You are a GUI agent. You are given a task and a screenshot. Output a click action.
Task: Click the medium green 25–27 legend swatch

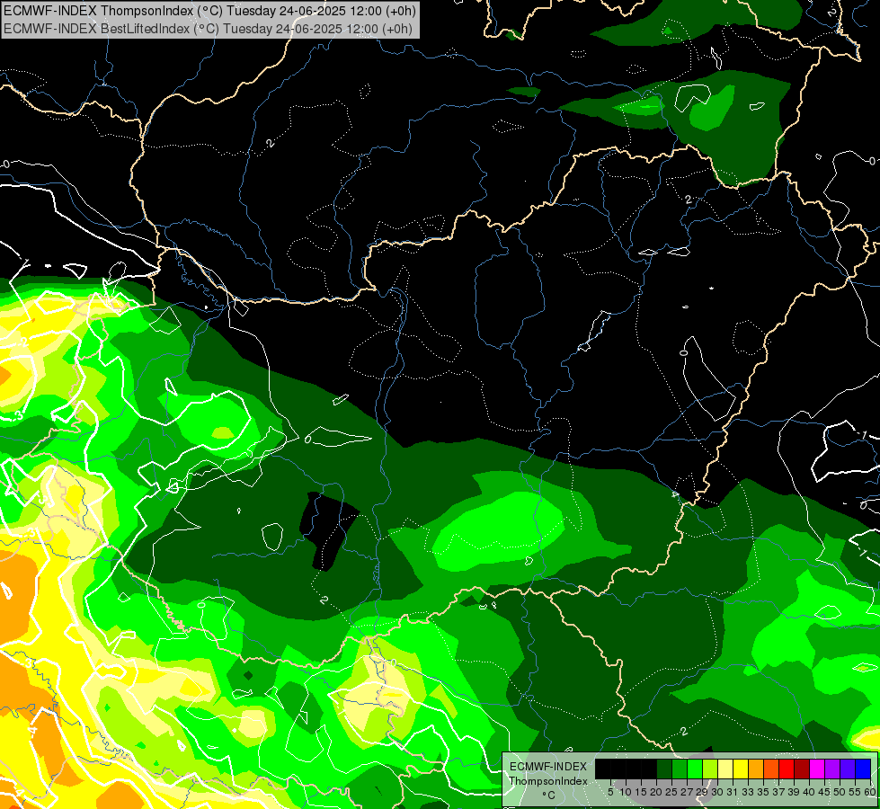click(x=680, y=769)
